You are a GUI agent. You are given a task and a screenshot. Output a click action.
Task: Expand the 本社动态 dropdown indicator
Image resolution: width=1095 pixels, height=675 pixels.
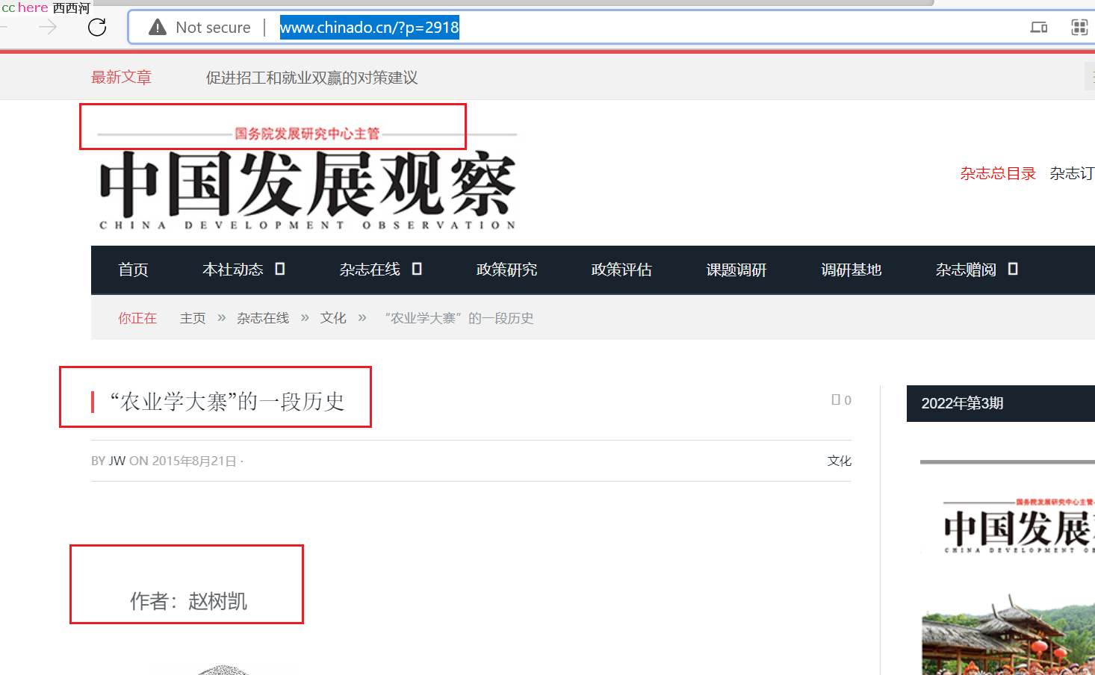pos(280,269)
